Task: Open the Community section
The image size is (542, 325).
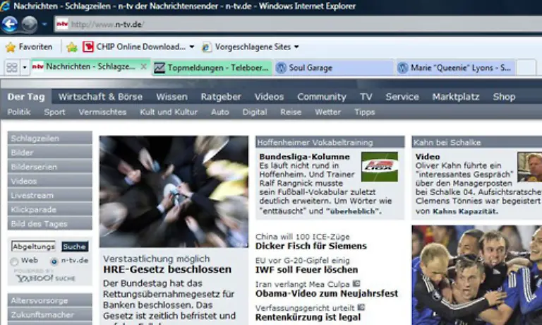Action: 322,97
